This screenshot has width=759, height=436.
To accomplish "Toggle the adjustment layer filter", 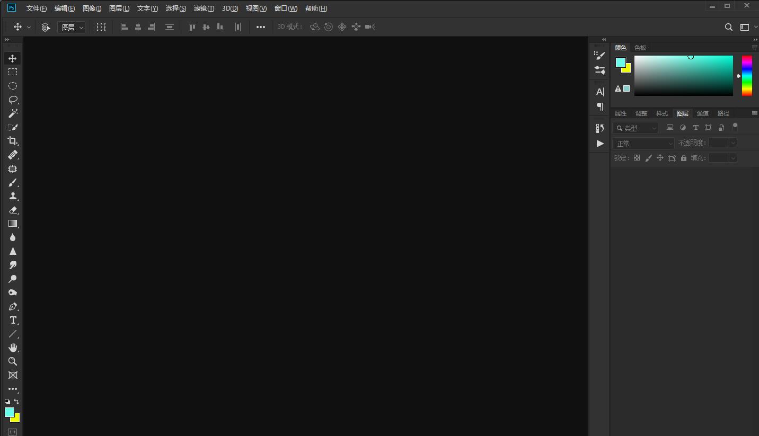I will point(683,128).
